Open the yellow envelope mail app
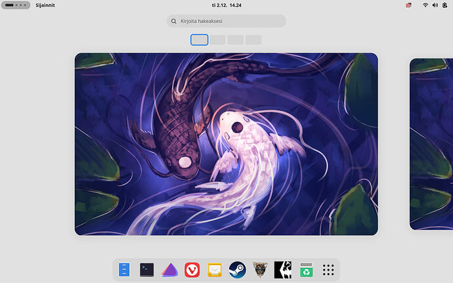 point(215,270)
